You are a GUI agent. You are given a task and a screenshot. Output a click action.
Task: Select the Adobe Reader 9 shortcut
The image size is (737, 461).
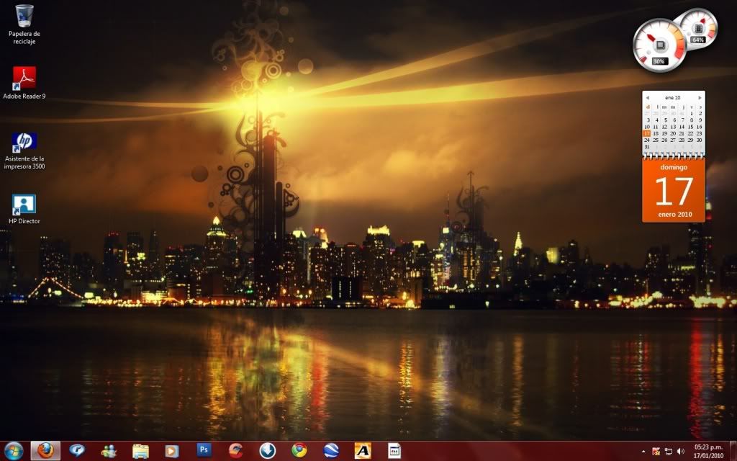pyautogui.click(x=24, y=78)
